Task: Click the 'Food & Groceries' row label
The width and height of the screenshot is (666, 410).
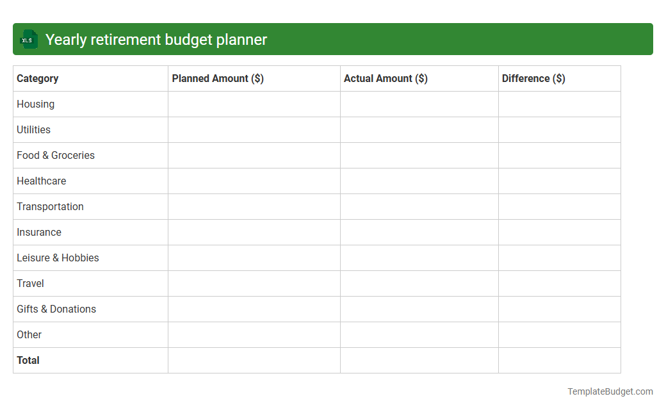Action: (x=55, y=155)
